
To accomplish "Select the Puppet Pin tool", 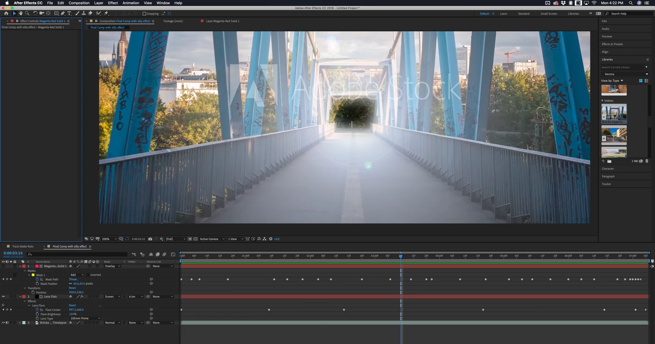I will pyautogui.click(x=106, y=13).
